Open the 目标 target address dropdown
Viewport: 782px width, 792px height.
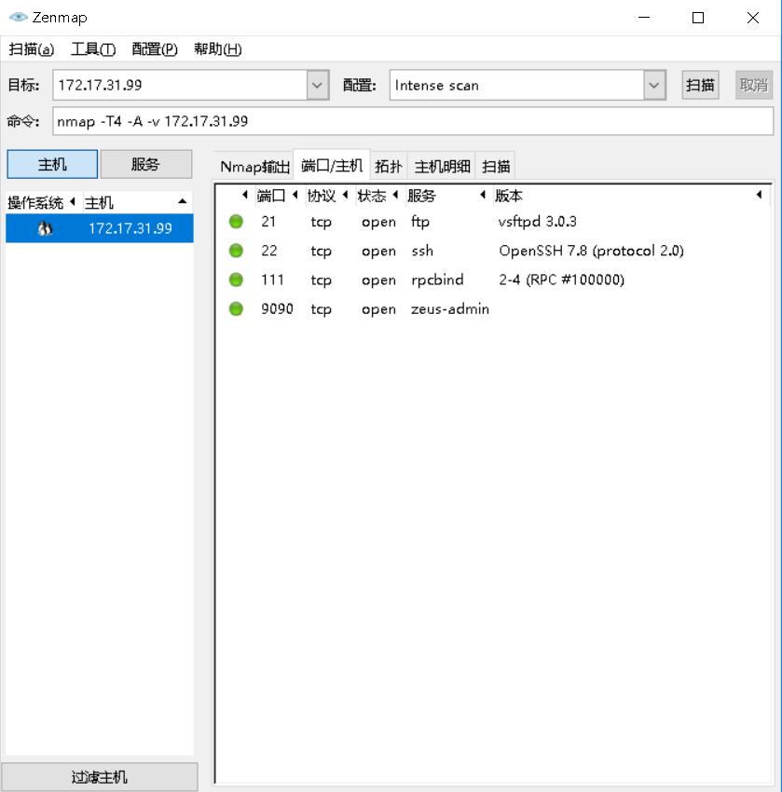(x=316, y=84)
